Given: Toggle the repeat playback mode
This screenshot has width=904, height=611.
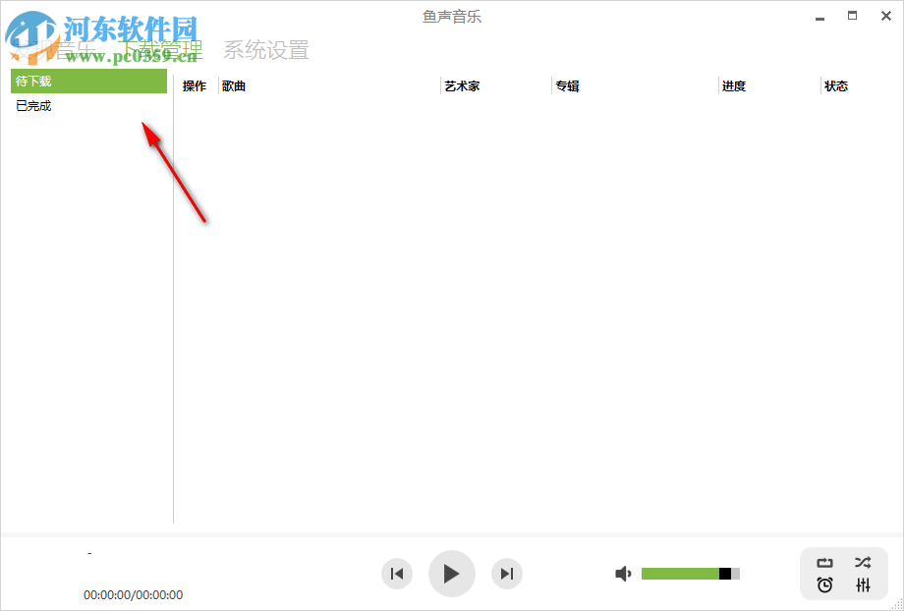Looking at the screenshot, I should 825,563.
